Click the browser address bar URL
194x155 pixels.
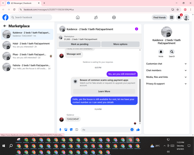click(x=48, y=10)
